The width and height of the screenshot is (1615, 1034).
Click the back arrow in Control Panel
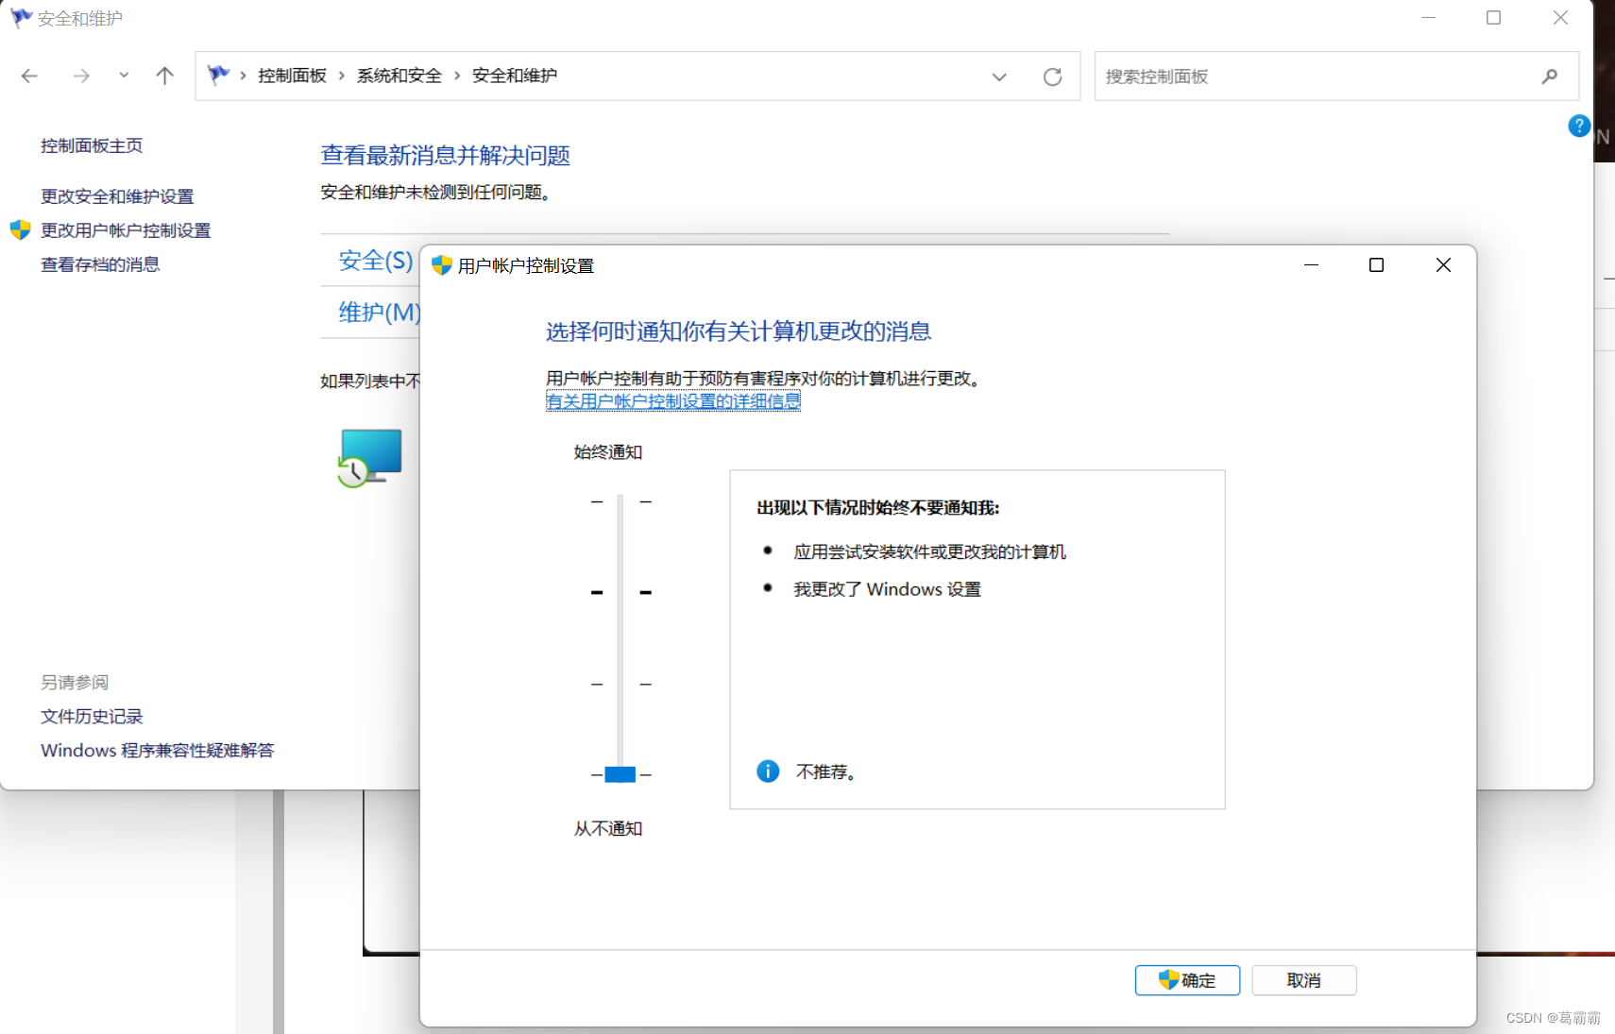point(29,76)
